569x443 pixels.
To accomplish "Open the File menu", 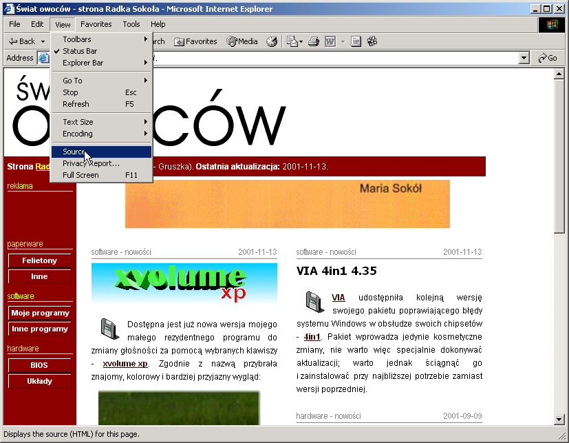I will pos(14,24).
